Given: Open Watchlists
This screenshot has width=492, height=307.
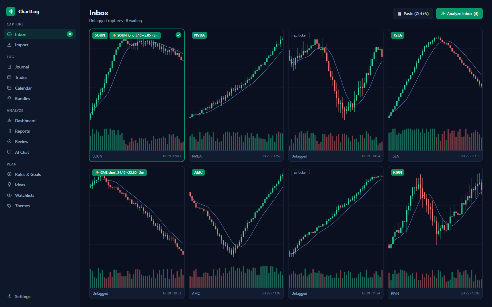Looking at the screenshot, I should (x=40, y=195).
